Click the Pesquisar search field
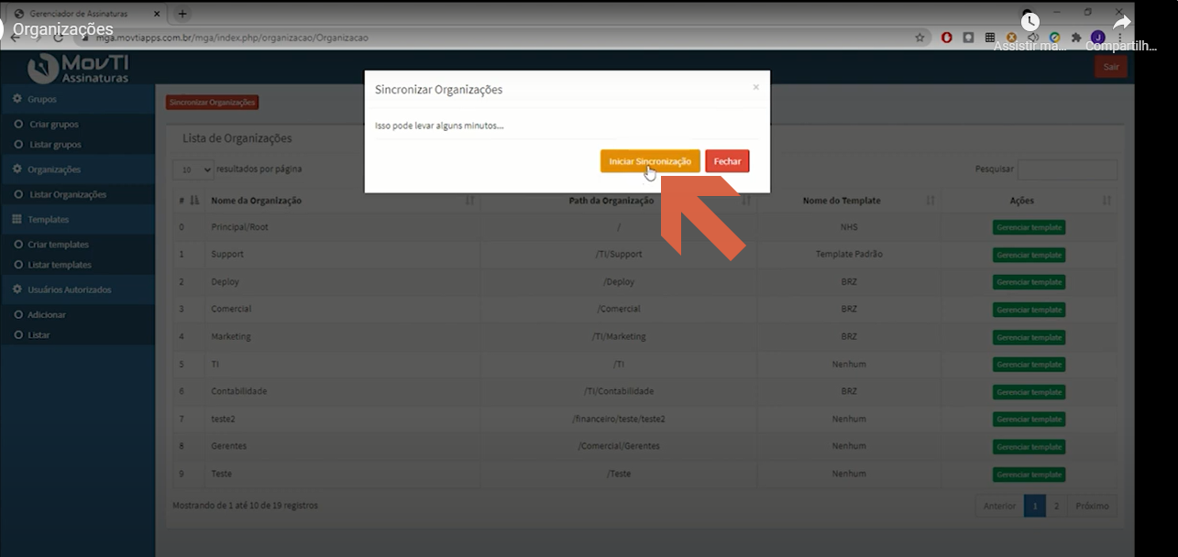This screenshot has height=557, width=1178. point(1067,169)
